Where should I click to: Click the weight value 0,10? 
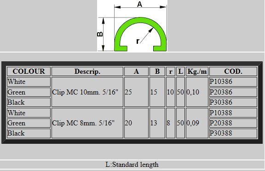(193, 92)
